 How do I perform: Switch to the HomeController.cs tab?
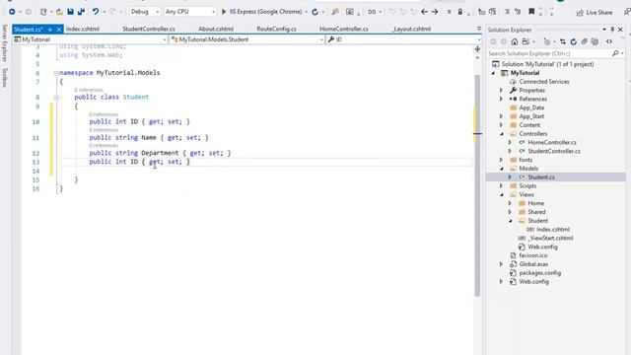(344, 29)
